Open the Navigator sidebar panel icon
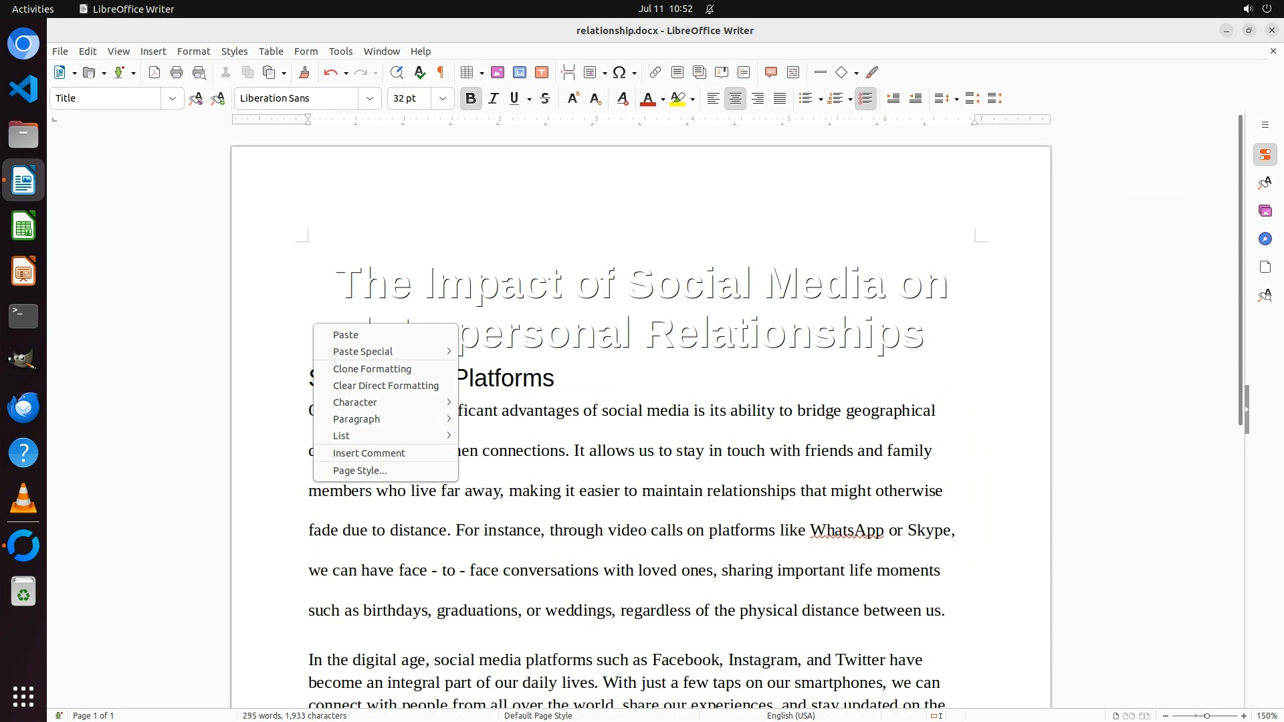Viewport: 1284px width, 722px height. [1265, 239]
